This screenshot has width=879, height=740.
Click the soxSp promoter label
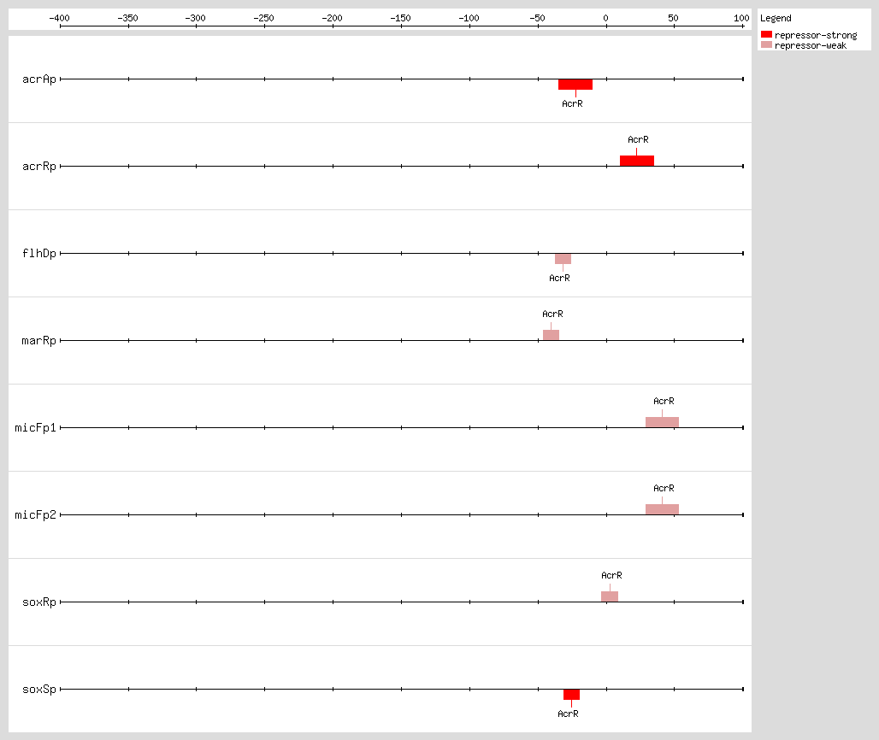39,689
